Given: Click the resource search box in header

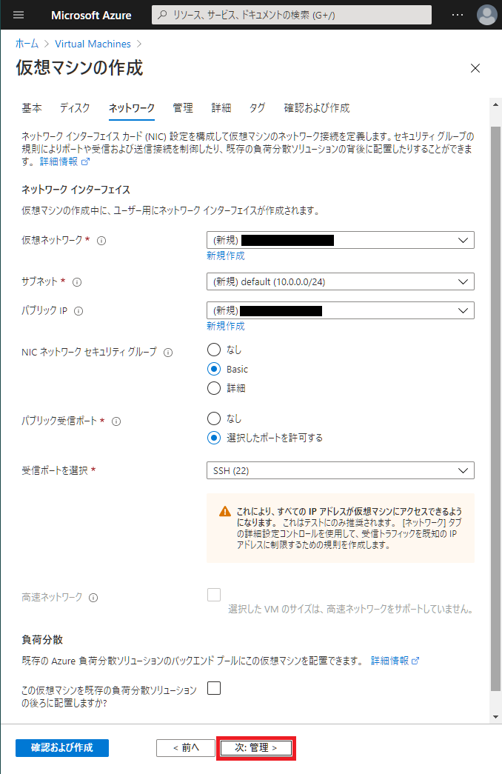Looking at the screenshot, I should pyautogui.click(x=292, y=15).
